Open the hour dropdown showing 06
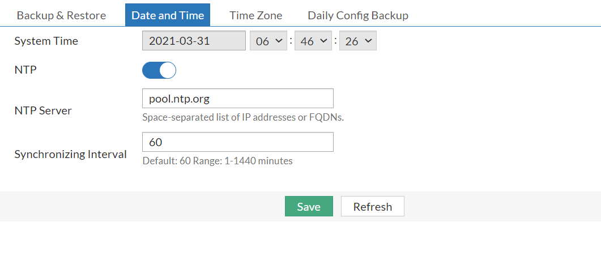This screenshot has width=601, height=260. (268, 41)
